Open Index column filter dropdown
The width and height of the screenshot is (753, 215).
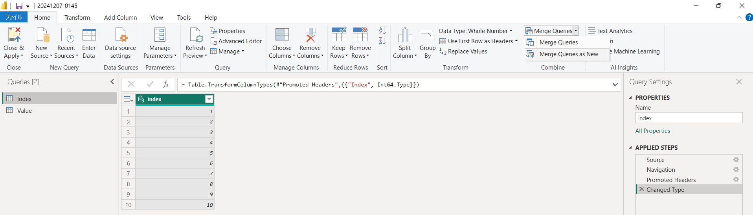209,99
